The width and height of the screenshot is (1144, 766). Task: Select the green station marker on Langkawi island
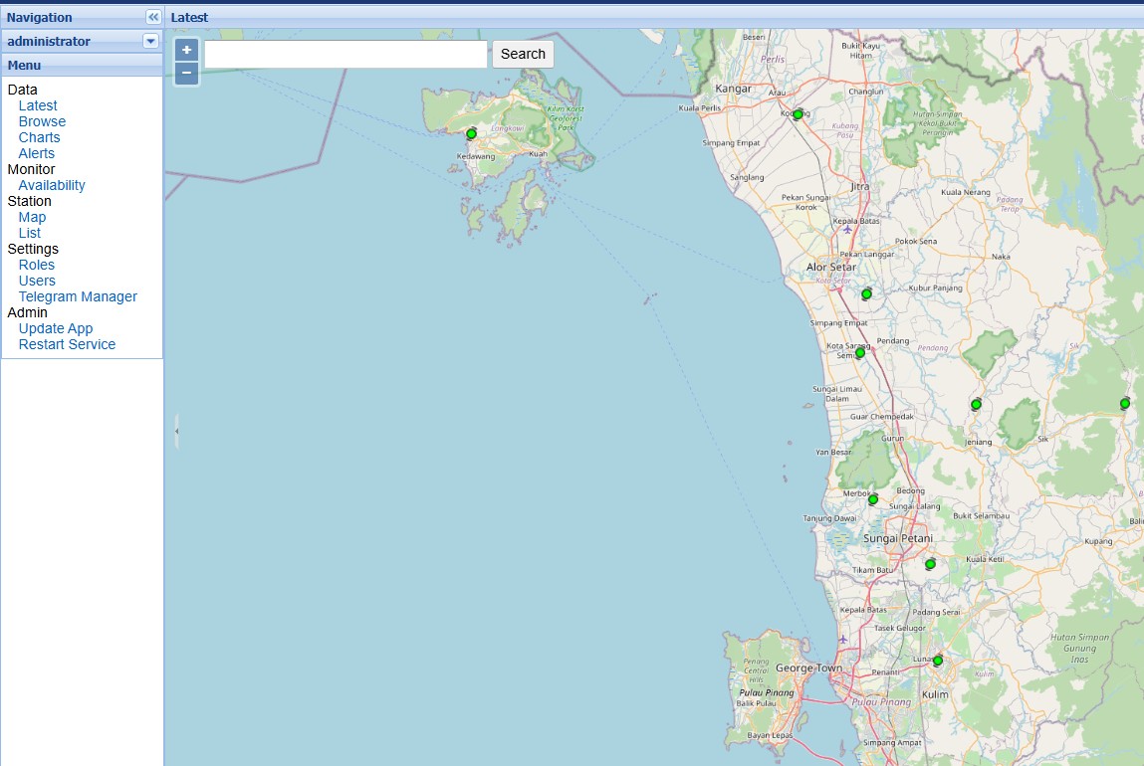click(471, 134)
